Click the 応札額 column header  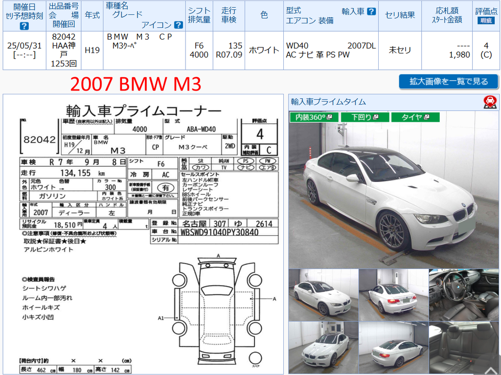pyautogui.click(x=447, y=11)
